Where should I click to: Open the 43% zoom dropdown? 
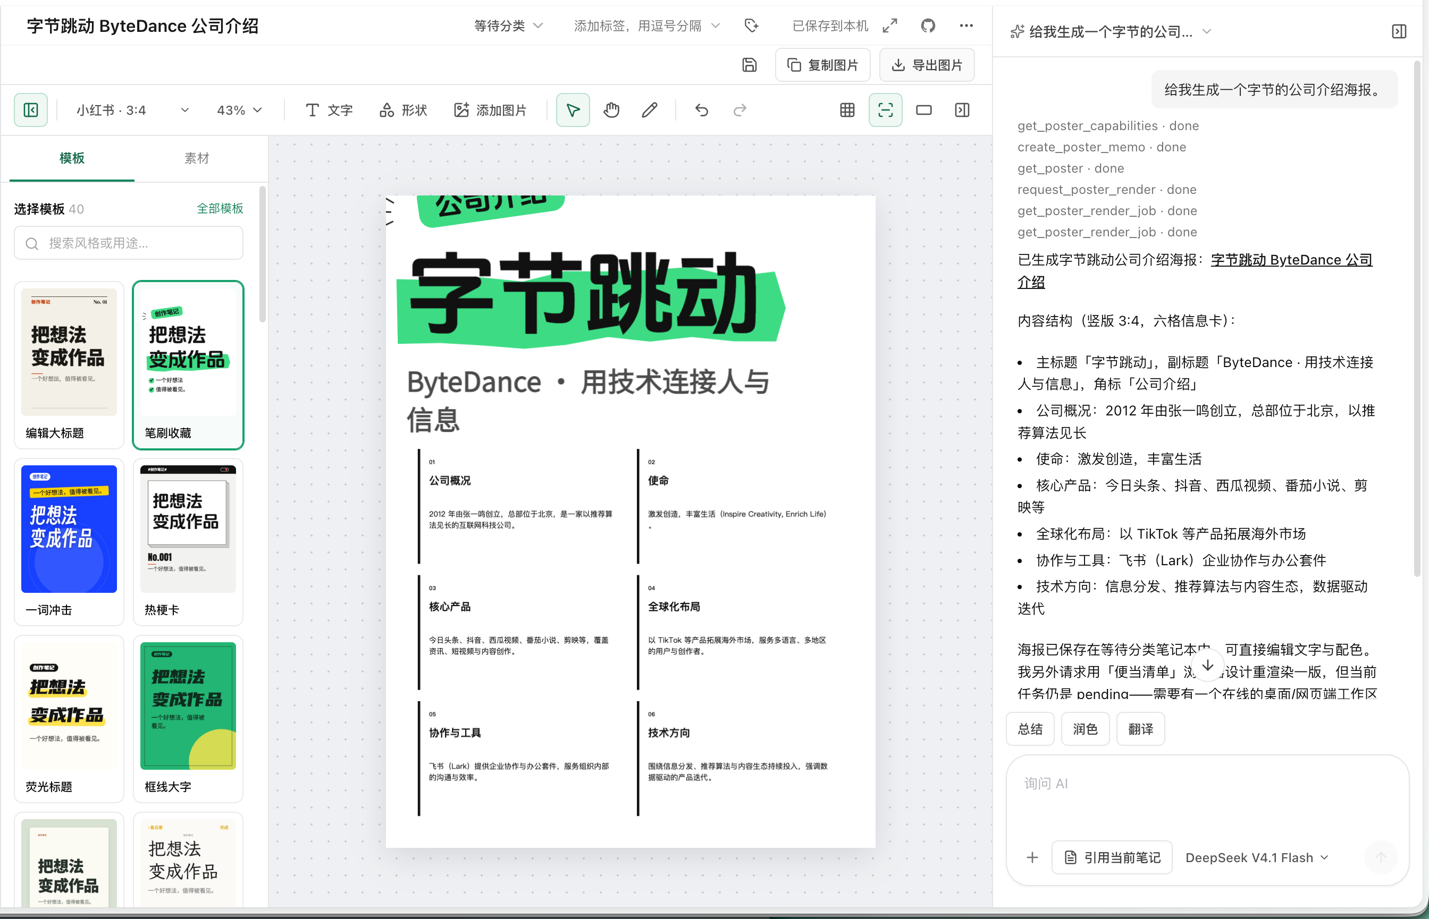pos(239,110)
